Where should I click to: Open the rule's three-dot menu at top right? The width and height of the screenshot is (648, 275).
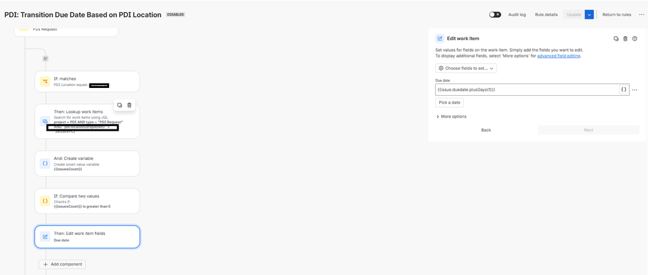[x=642, y=14]
